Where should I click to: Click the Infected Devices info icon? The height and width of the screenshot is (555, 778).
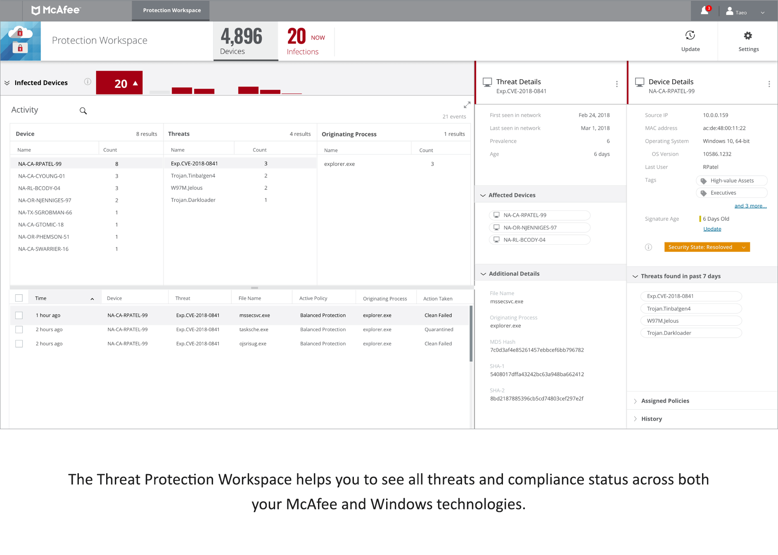pyautogui.click(x=88, y=82)
